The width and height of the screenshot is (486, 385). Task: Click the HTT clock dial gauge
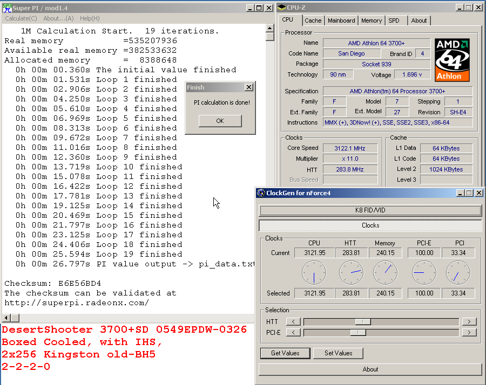(351, 273)
